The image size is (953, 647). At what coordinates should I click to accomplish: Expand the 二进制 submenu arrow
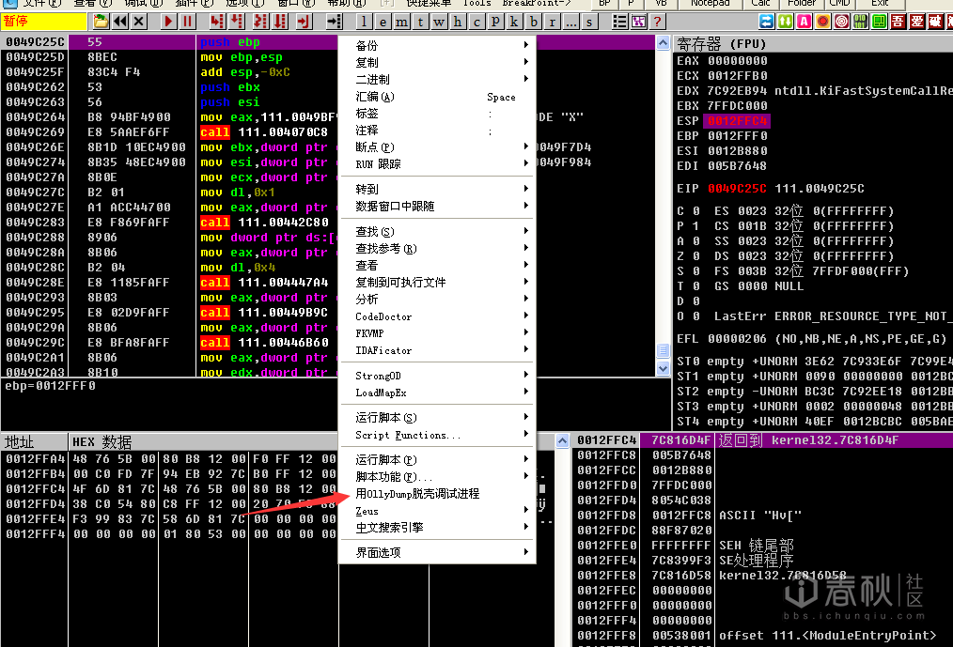point(525,79)
